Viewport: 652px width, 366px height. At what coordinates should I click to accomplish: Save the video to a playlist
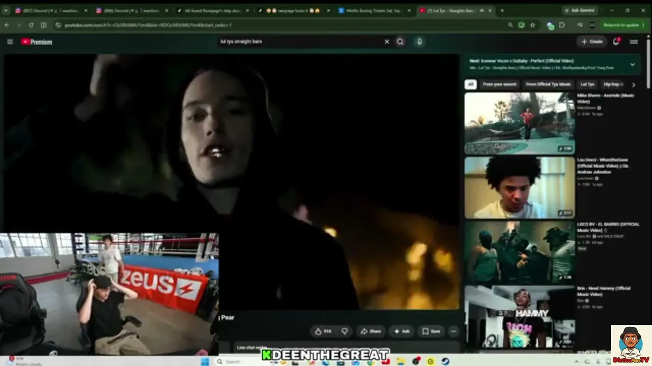coord(431,331)
